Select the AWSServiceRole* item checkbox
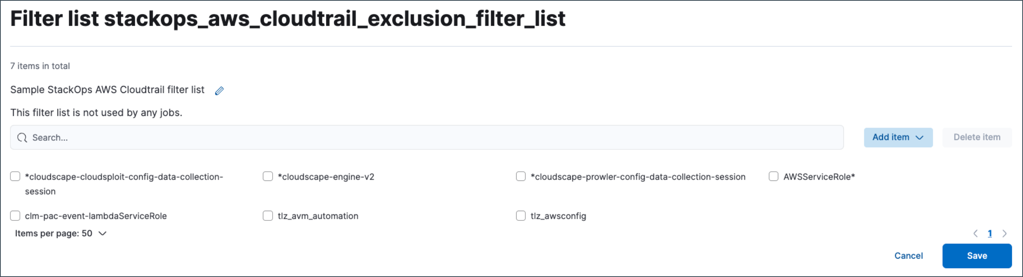Image resolution: width=1023 pixels, height=277 pixels. pos(773,176)
